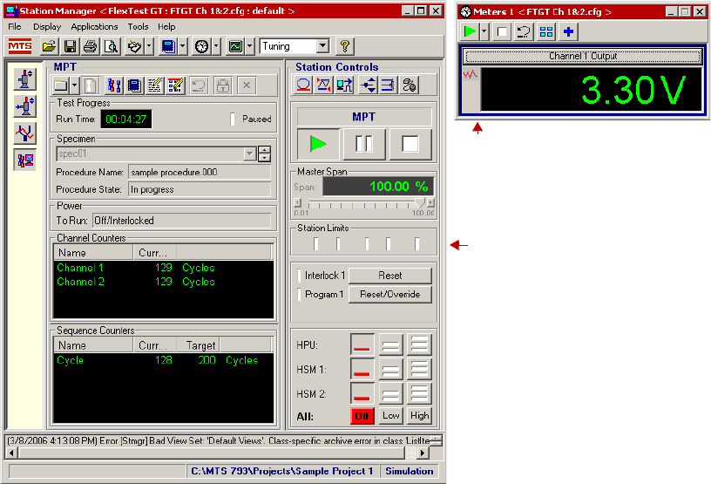
Task: Click Interlock 1 Reset button
Action: 390,276
